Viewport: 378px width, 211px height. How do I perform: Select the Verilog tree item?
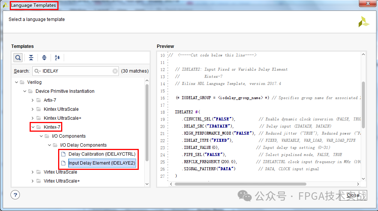pos(34,82)
